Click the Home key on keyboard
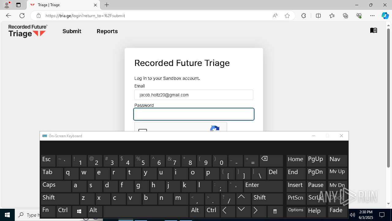This screenshot has height=221, width=392. (296, 161)
